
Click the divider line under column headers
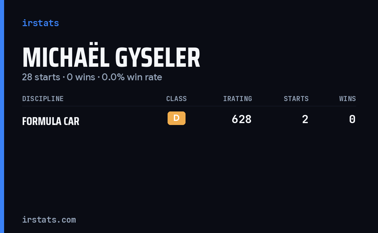click(x=189, y=106)
